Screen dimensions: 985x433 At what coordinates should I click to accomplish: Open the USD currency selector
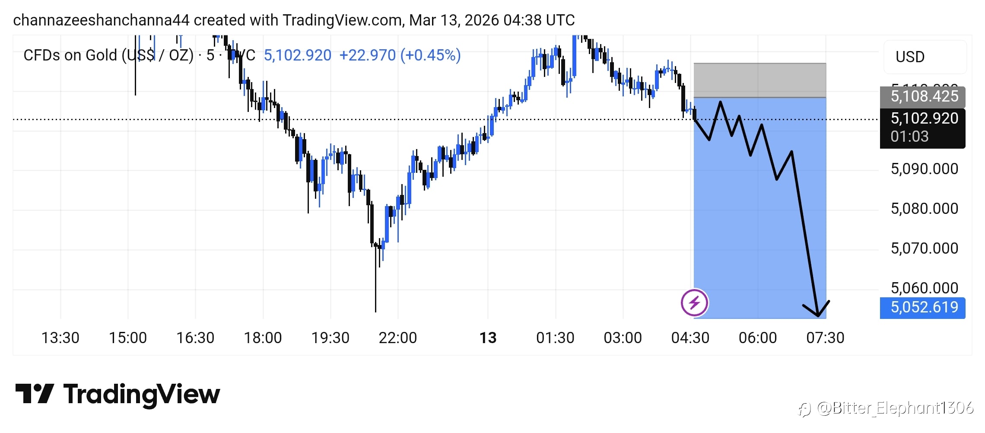(925, 57)
